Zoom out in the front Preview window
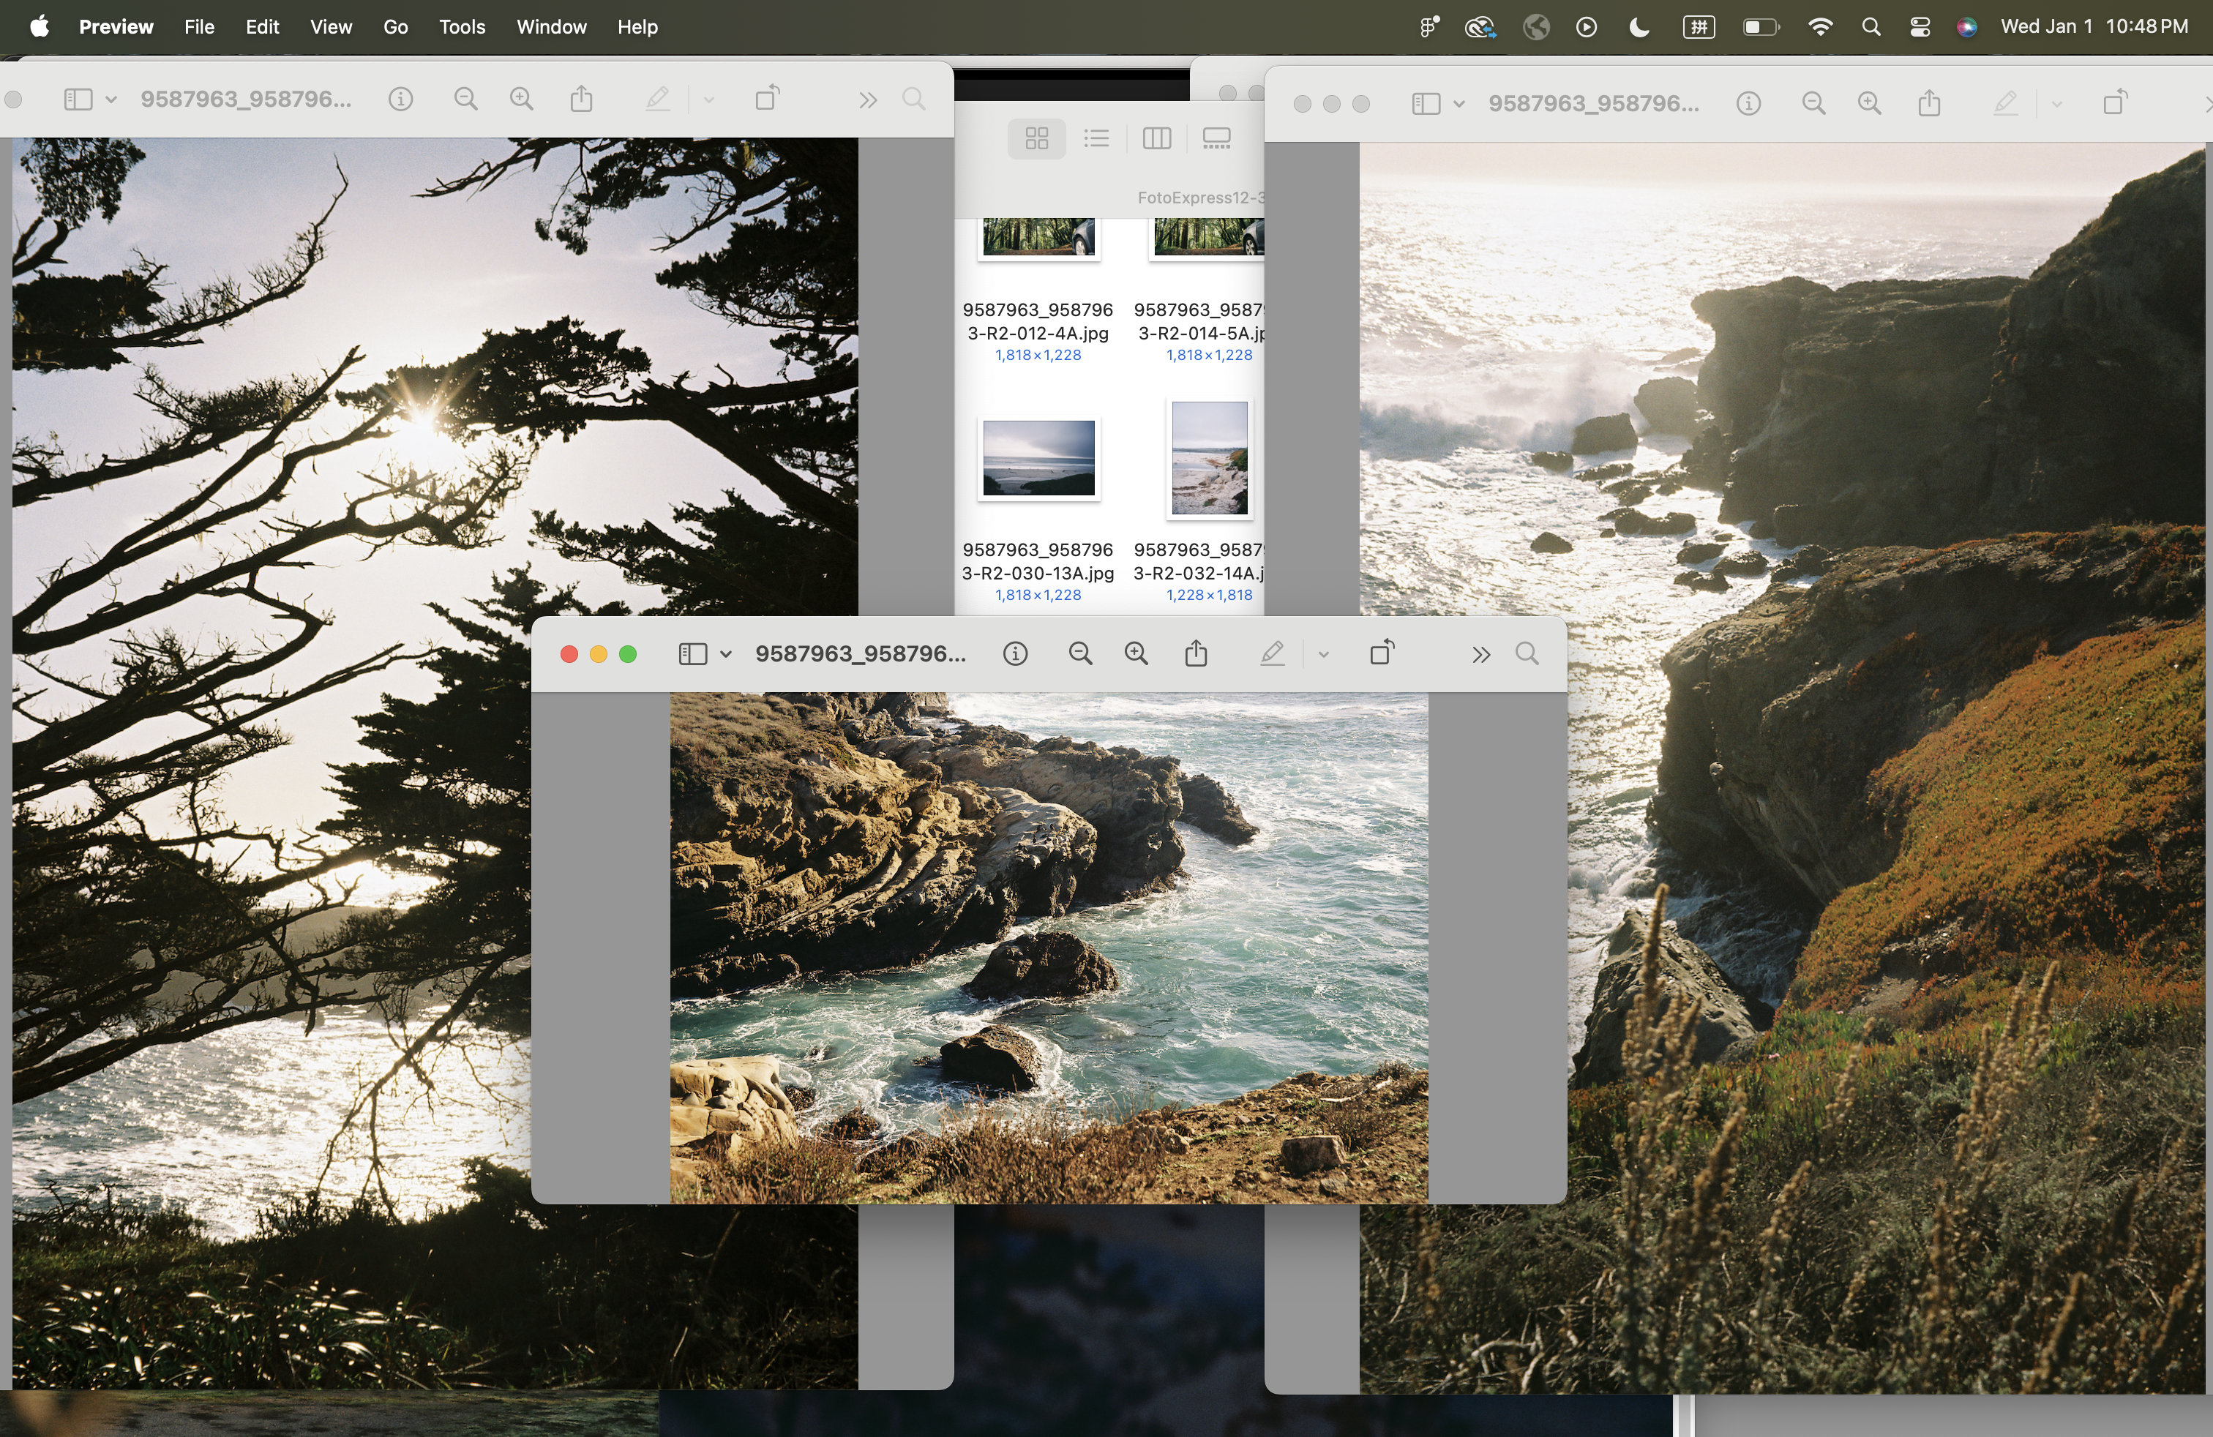Image resolution: width=2213 pixels, height=1437 pixels. [x=1079, y=654]
